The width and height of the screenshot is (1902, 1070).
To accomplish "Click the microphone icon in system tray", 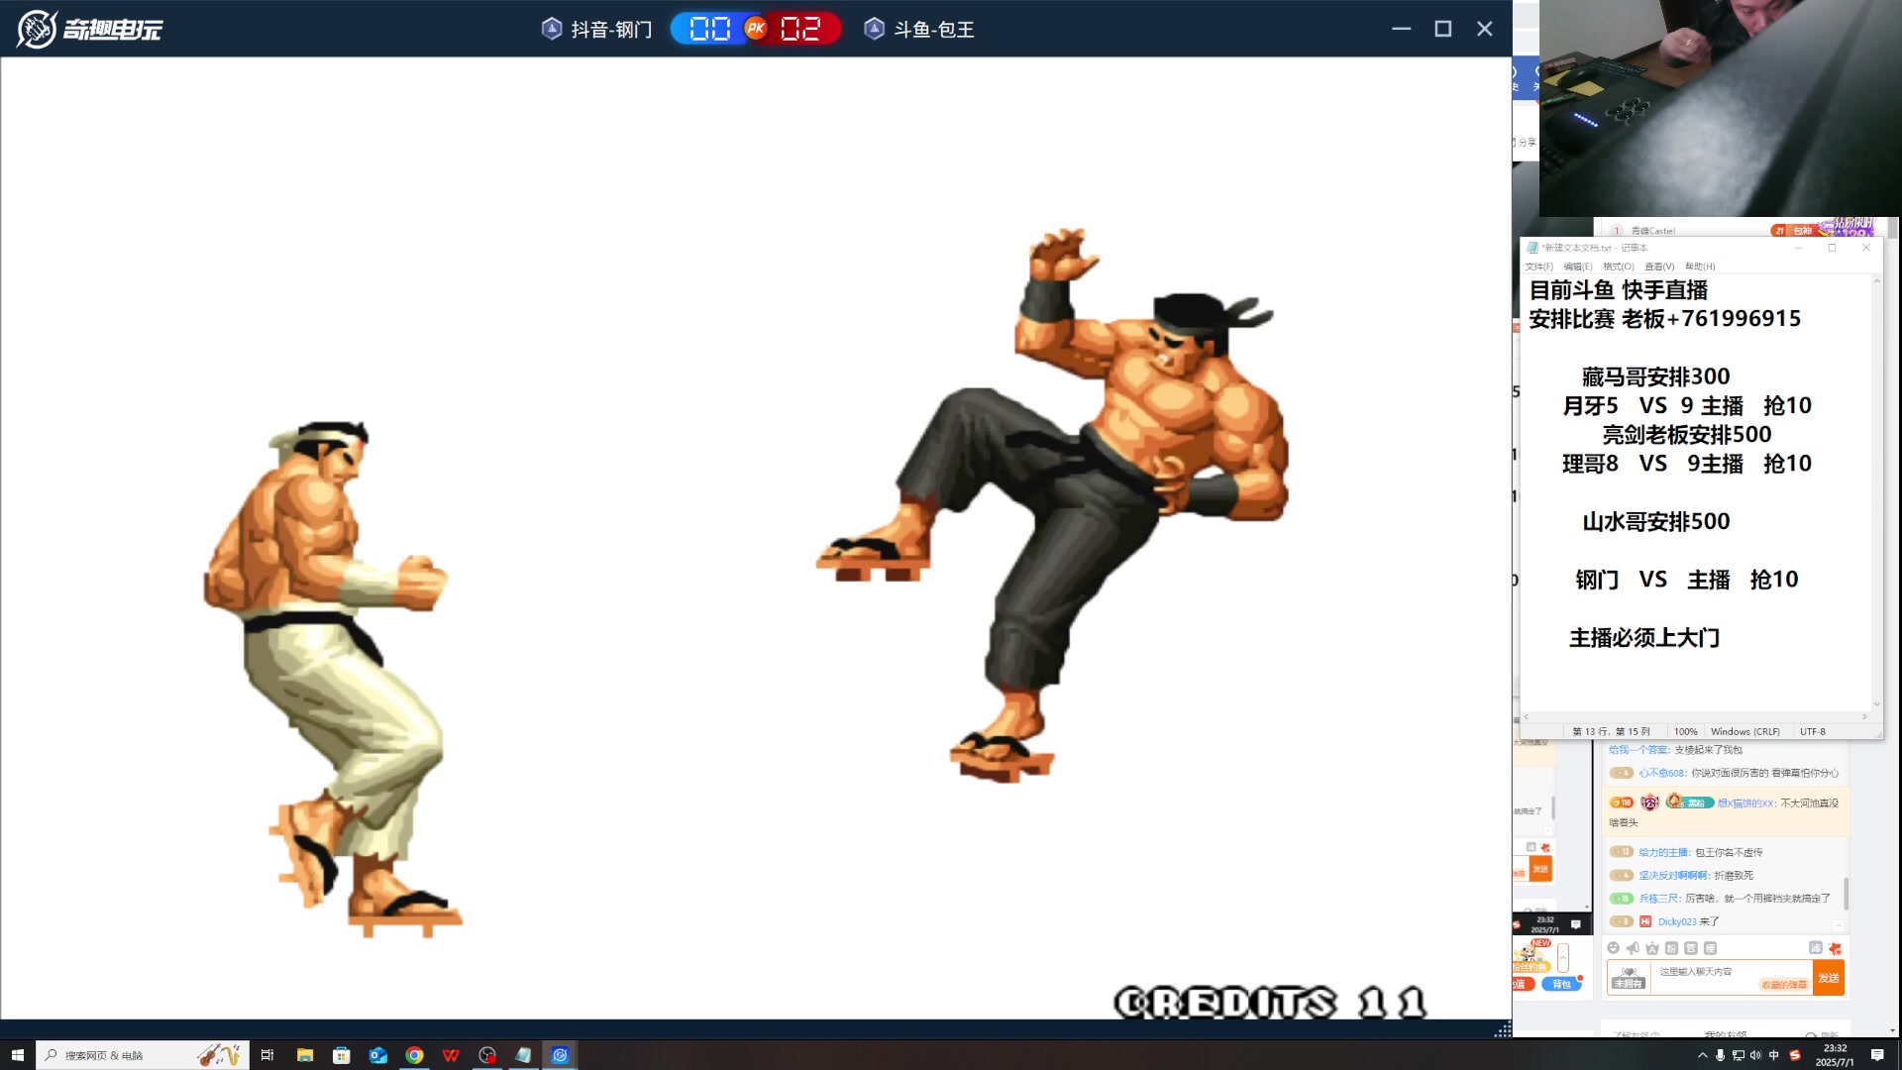I will click(1720, 1055).
